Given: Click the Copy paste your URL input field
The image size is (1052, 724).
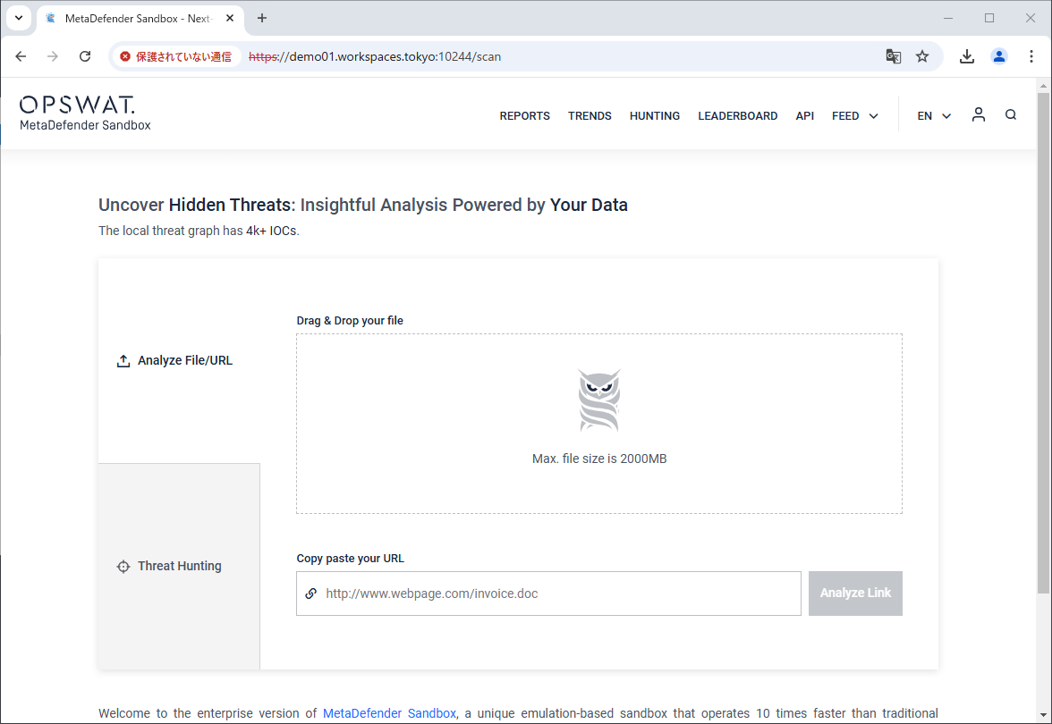Looking at the screenshot, I should coord(548,593).
